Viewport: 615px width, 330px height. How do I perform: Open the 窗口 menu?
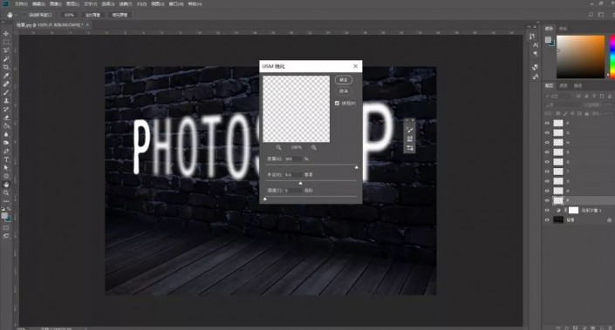pyautogui.click(x=175, y=3)
